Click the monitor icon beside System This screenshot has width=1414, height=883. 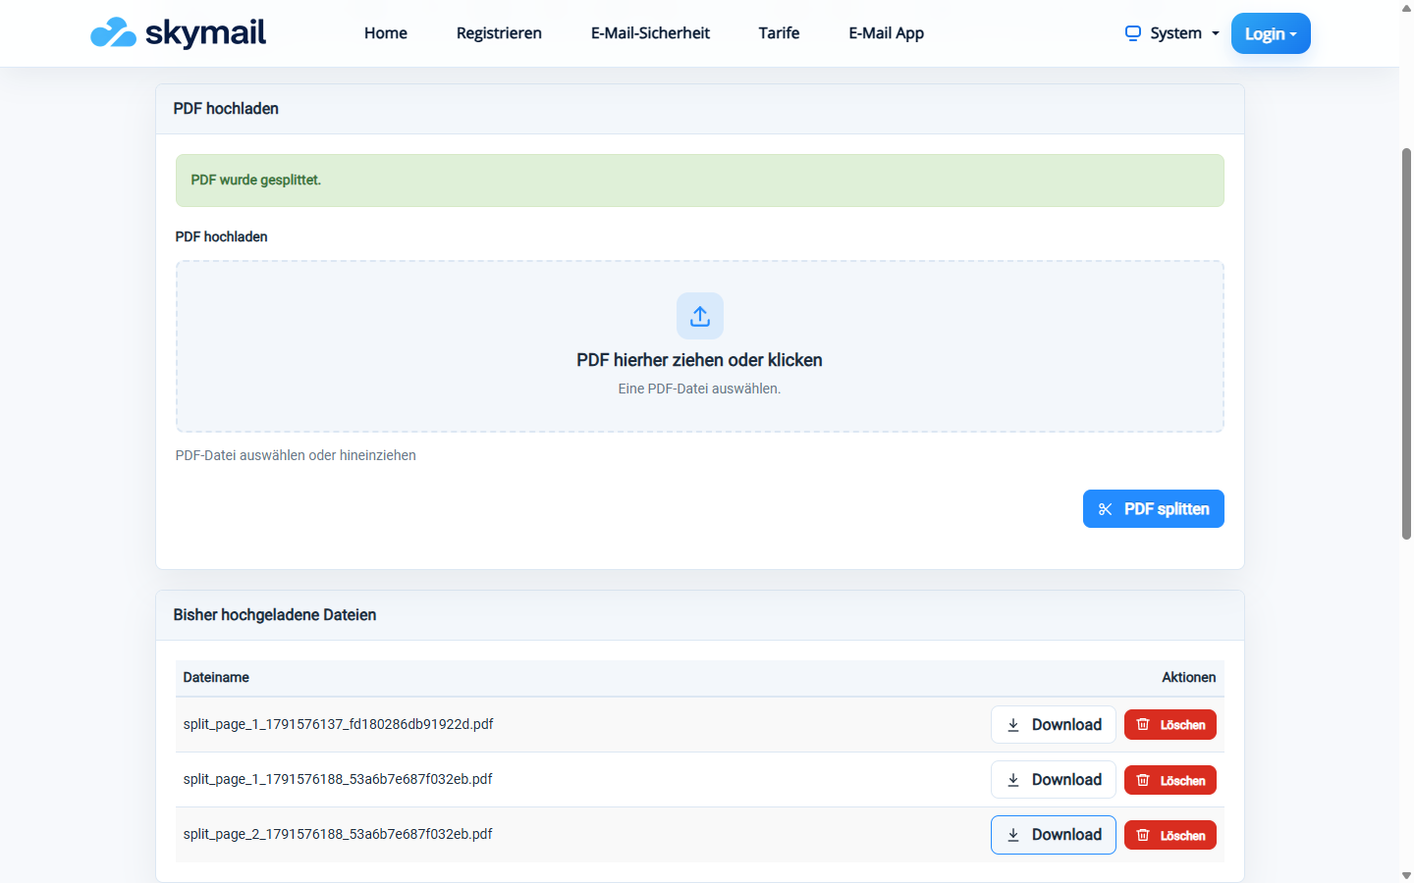(1133, 33)
